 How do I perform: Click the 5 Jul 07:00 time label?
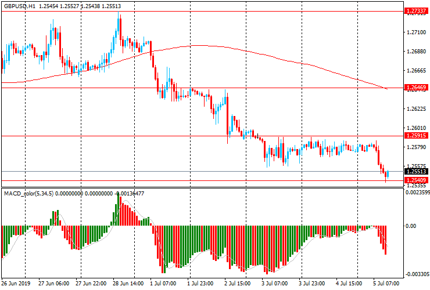386,283
